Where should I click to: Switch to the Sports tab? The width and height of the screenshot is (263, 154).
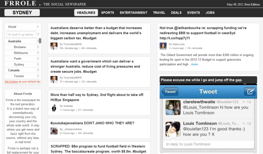pos(108,13)
